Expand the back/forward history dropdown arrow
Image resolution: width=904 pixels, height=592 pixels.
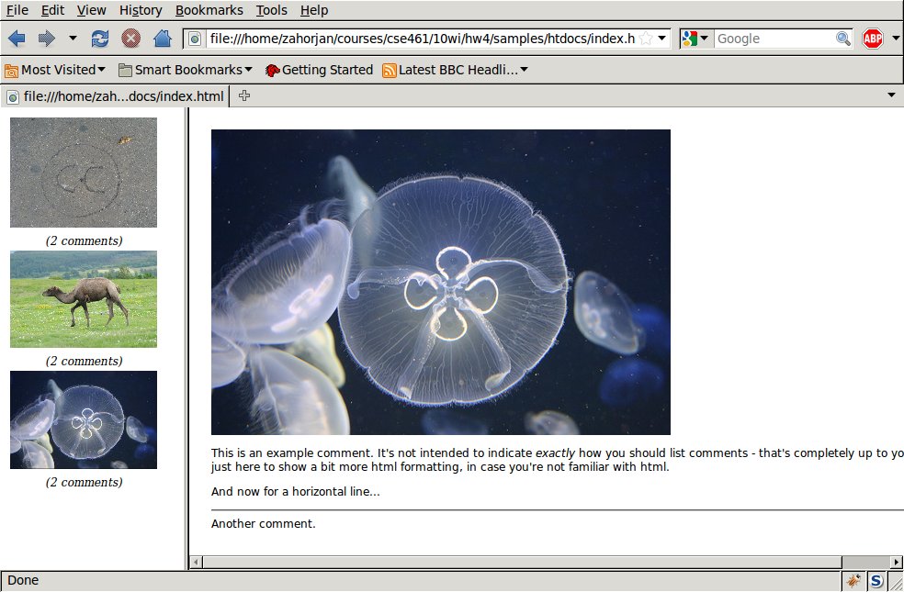pyautogui.click(x=73, y=39)
